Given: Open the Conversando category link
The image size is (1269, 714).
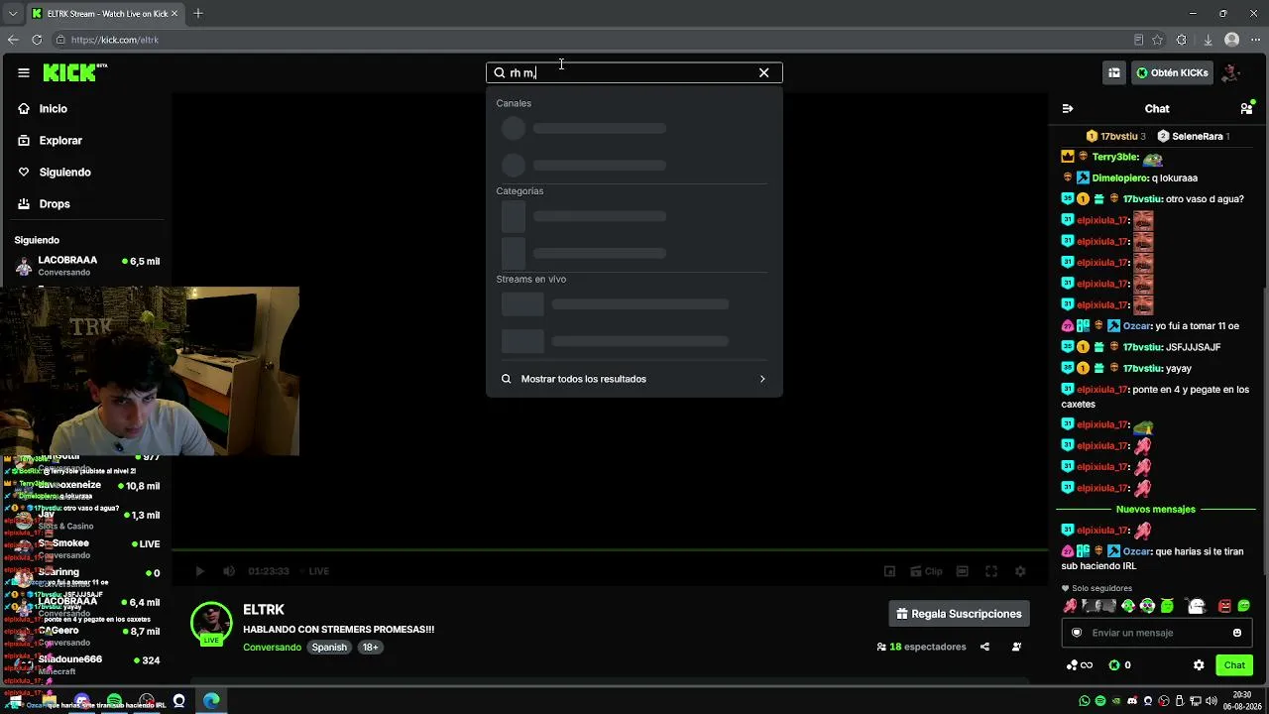Looking at the screenshot, I should [272, 648].
